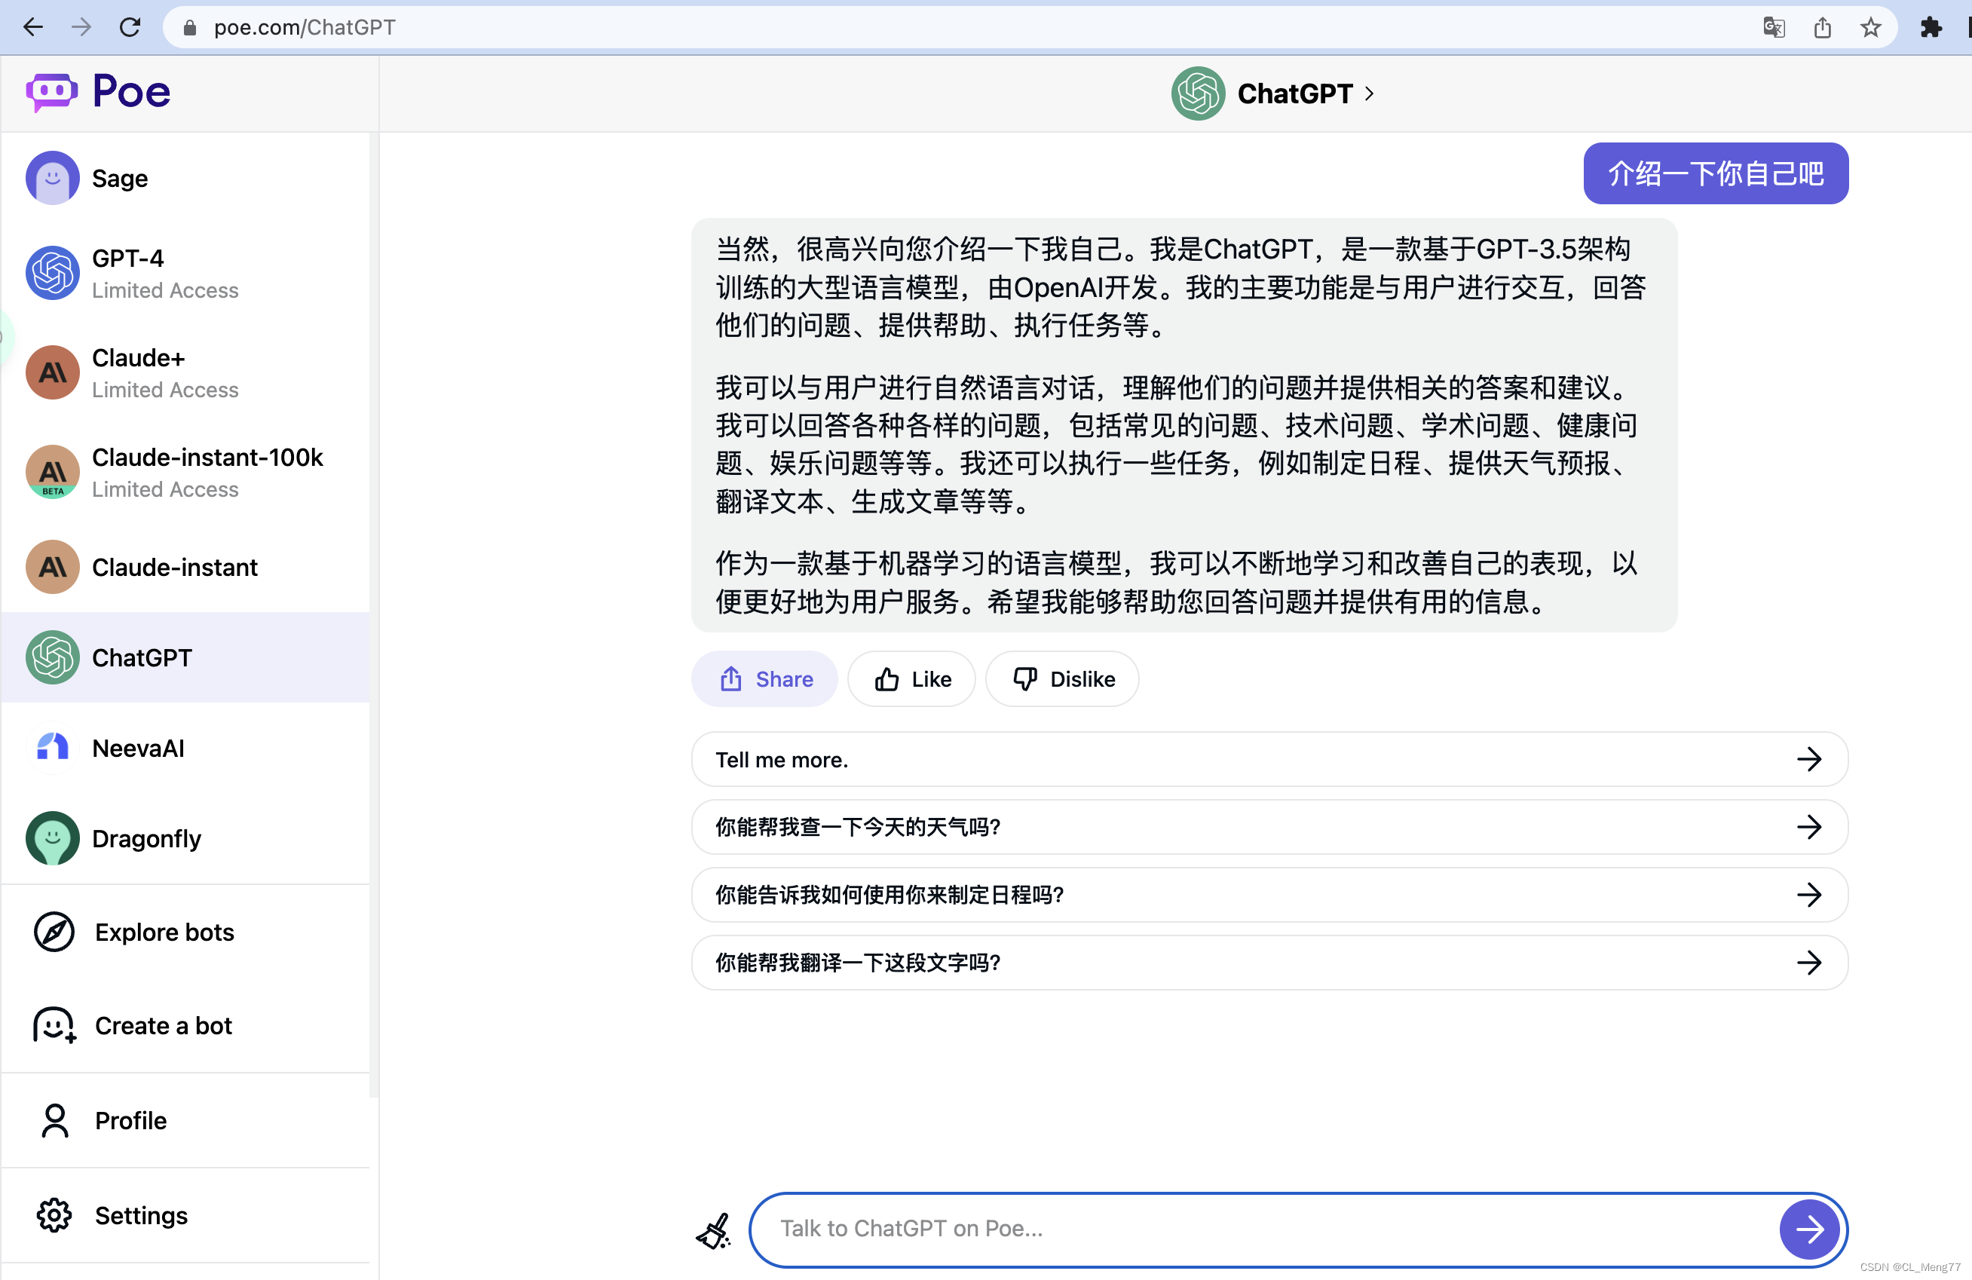Select the GPT-4 bot avatar icon

52,274
